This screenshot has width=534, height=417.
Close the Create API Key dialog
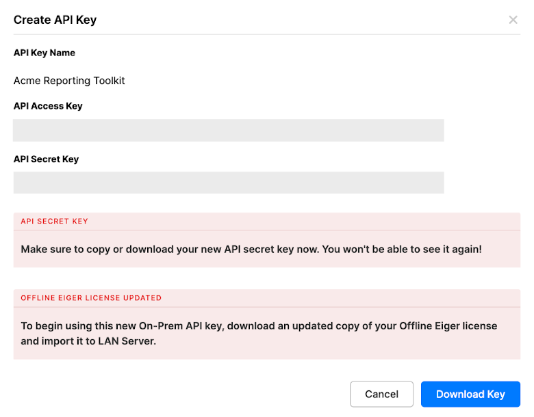513,20
